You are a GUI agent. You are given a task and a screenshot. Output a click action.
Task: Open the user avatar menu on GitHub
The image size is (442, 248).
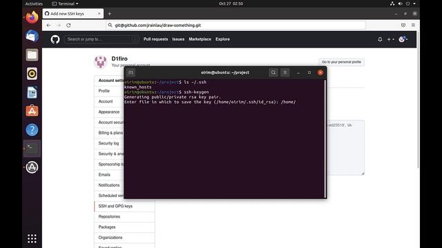point(403,39)
